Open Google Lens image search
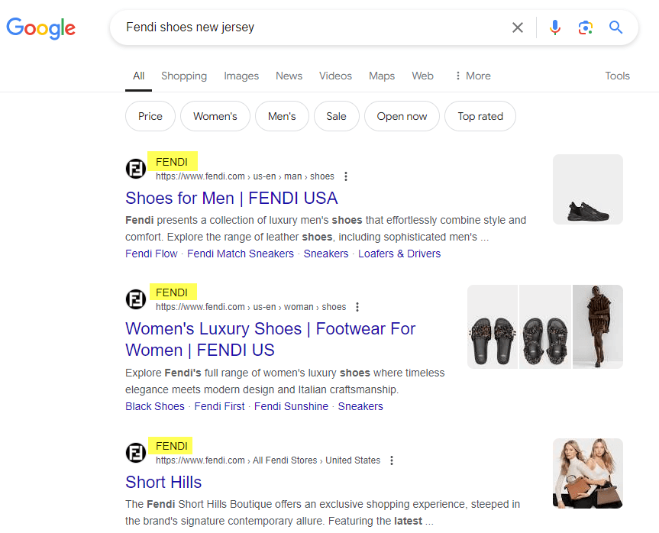The height and width of the screenshot is (533, 659). click(585, 27)
